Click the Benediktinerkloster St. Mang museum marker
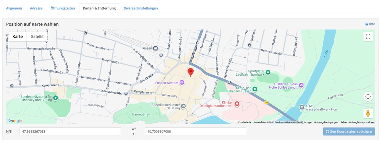Screen dimensions: 381x144 (183, 106)
